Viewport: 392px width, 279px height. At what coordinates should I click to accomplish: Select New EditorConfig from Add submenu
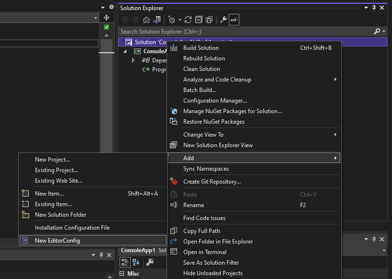tap(57, 241)
